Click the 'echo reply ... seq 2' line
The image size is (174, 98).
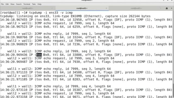click(x=59, y=51)
